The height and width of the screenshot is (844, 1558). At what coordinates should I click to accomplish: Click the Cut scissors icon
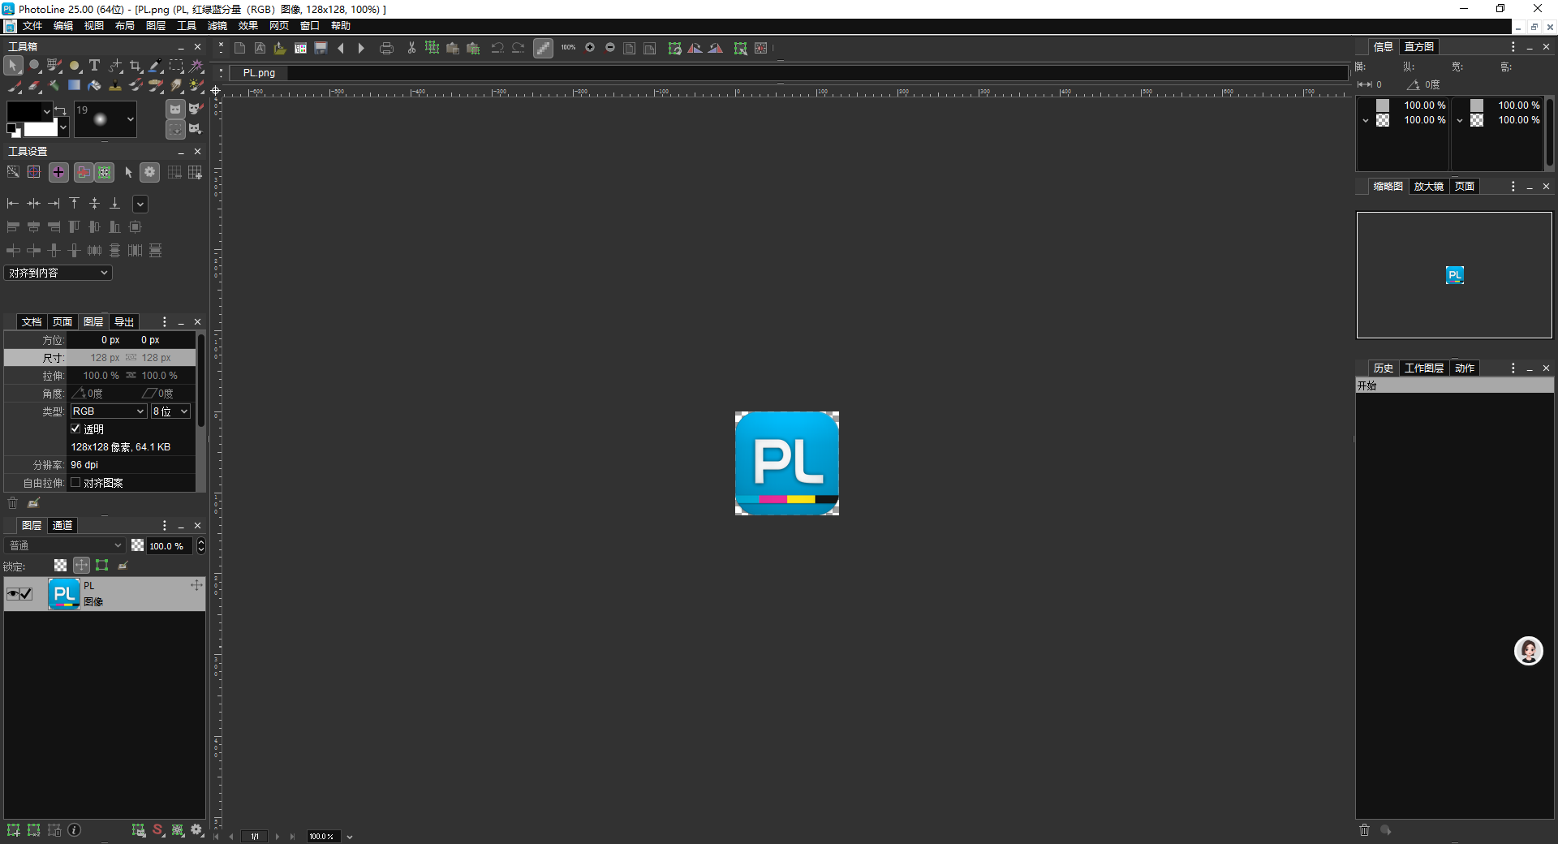(411, 48)
